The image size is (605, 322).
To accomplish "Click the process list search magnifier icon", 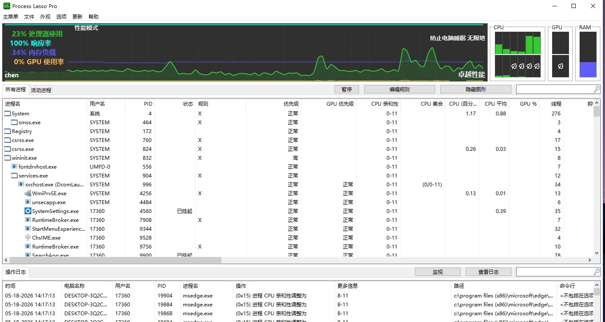I will pyautogui.click(x=597, y=89).
